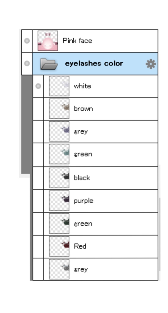Hide the white eyelashes layer

coord(38,86)
